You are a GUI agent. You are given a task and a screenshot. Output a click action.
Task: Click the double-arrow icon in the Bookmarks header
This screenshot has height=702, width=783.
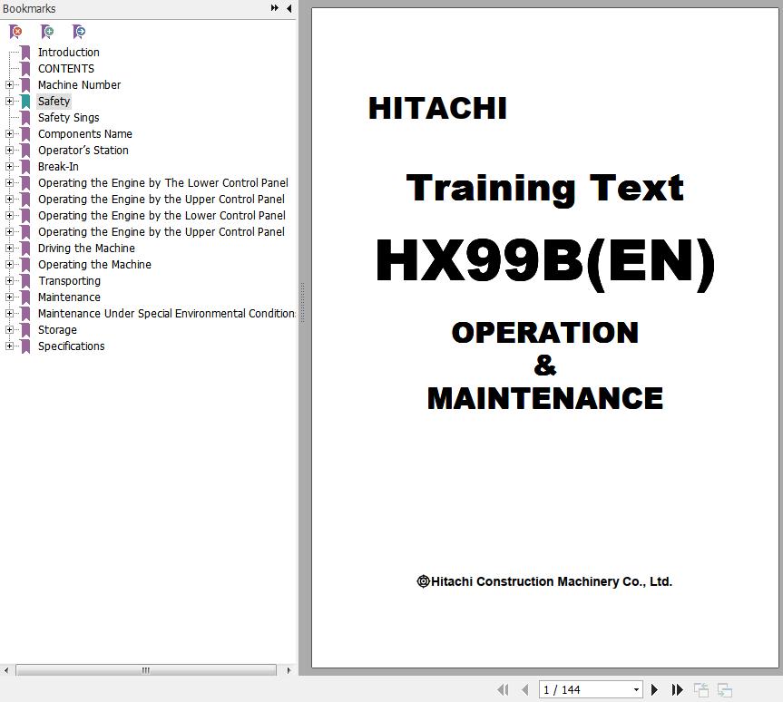coord(275,8)
